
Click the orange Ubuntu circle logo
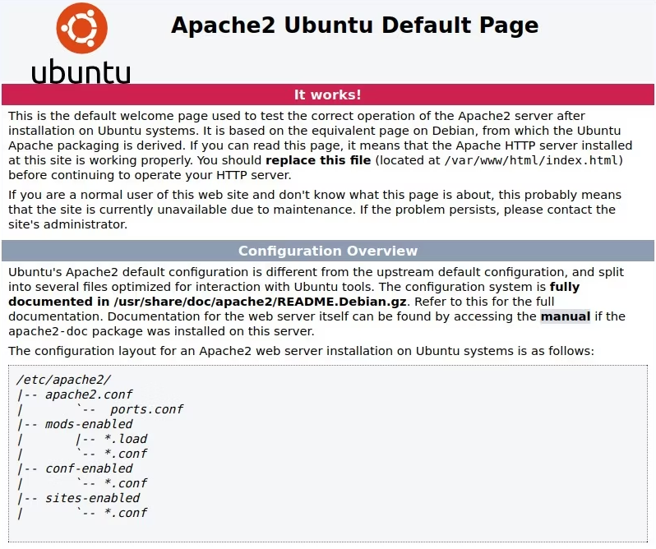click(x=82, y=28)
